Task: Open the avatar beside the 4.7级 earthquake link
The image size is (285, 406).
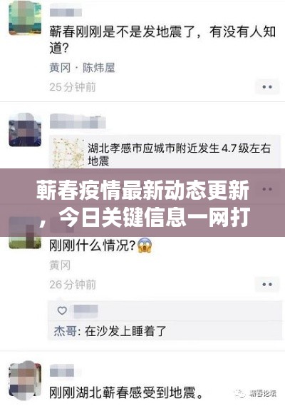Action: [x=25, y=129]
